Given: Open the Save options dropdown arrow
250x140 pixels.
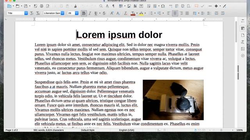Looking at the screenshot, I should (x=30, y=6).
